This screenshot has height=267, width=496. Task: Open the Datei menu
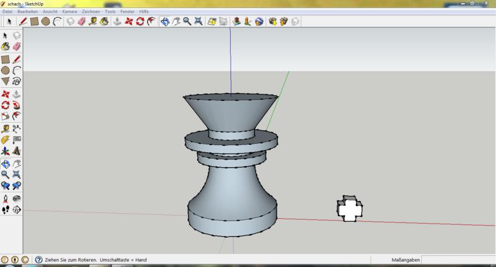coord(7,12)
